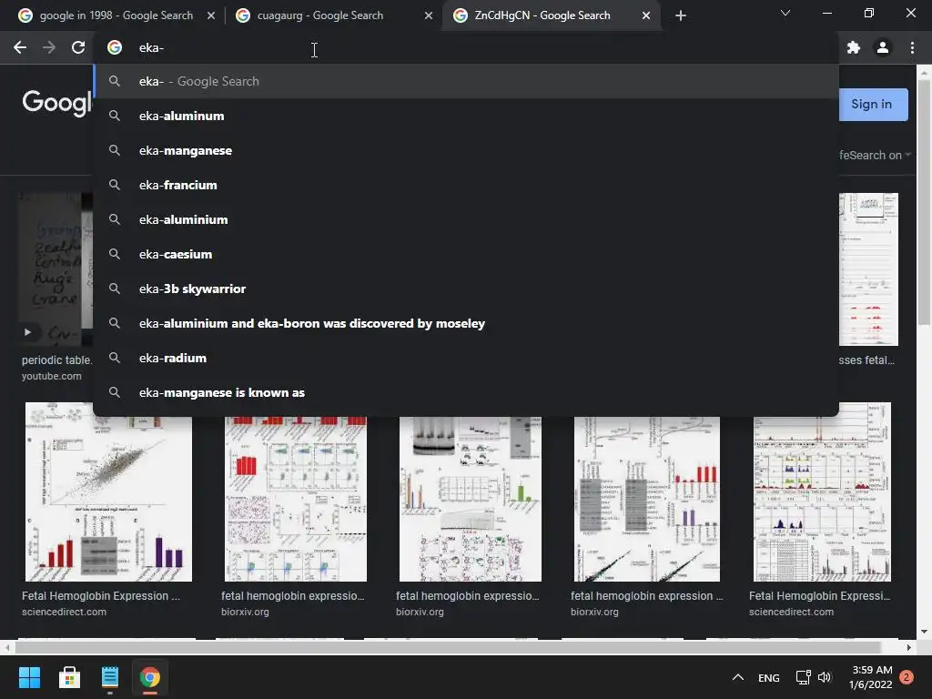Open the first biorxiv.org result image
The height and width of the screenshot is (699, 932).
point(296,499)
